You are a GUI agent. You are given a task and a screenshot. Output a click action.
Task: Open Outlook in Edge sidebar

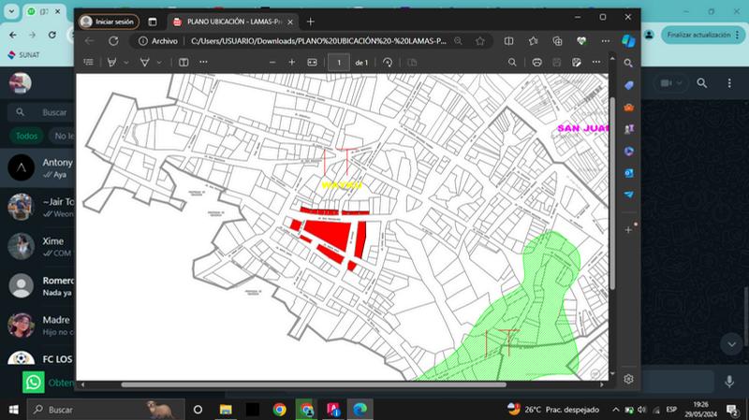(x=628, y=173)
